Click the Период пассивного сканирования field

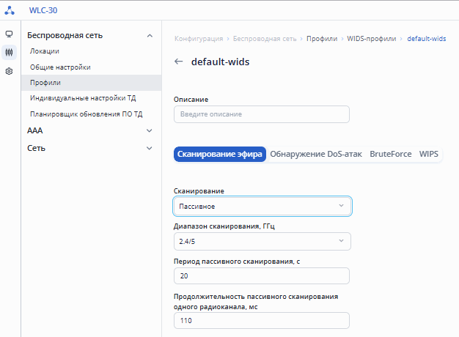[262, 275]
